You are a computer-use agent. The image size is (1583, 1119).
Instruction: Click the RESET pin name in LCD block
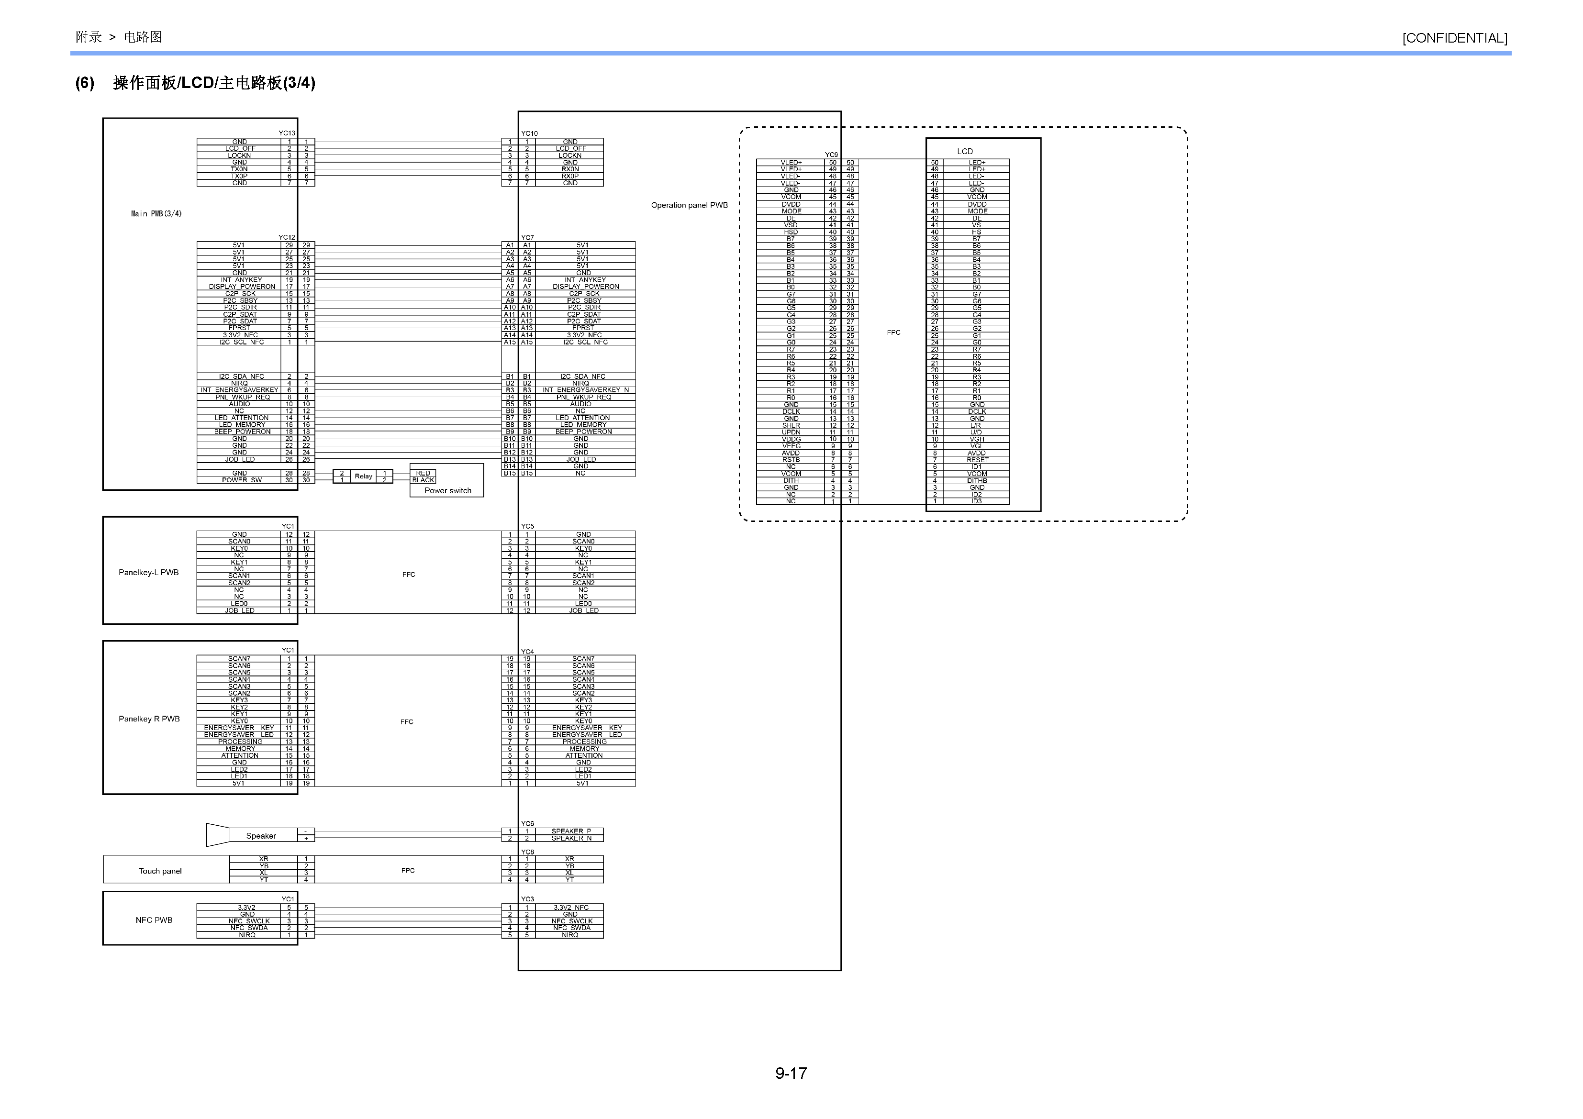tap(977, 460)
